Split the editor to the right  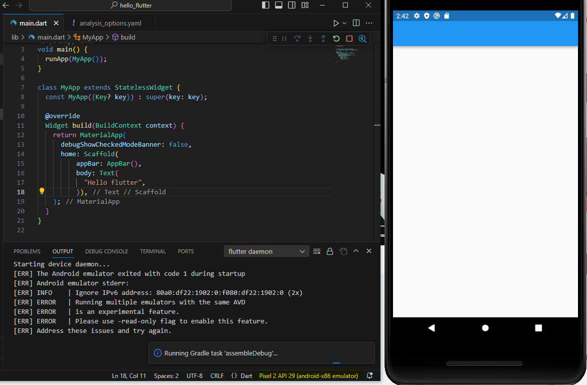pos(356,23)
